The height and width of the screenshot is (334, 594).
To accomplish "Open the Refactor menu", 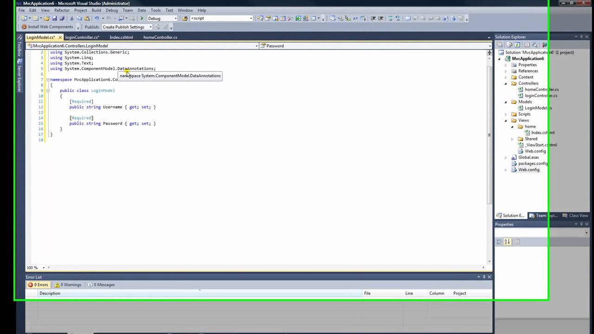I will coord(62,10).
